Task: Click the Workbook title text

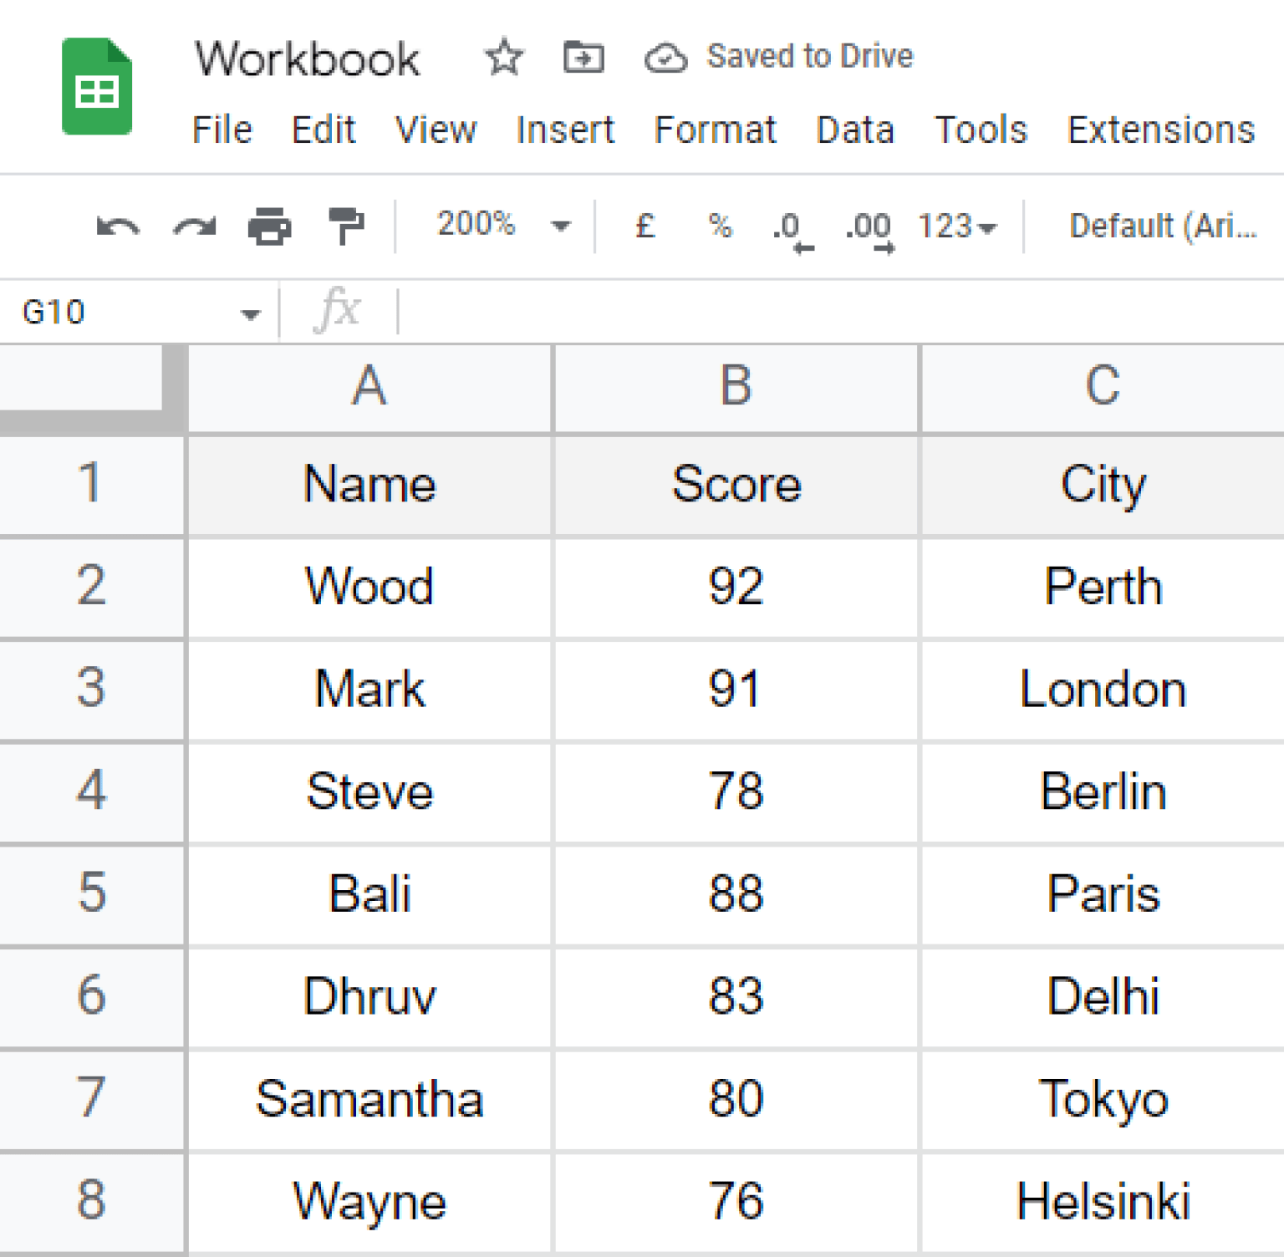Action: tap(308, 59)
